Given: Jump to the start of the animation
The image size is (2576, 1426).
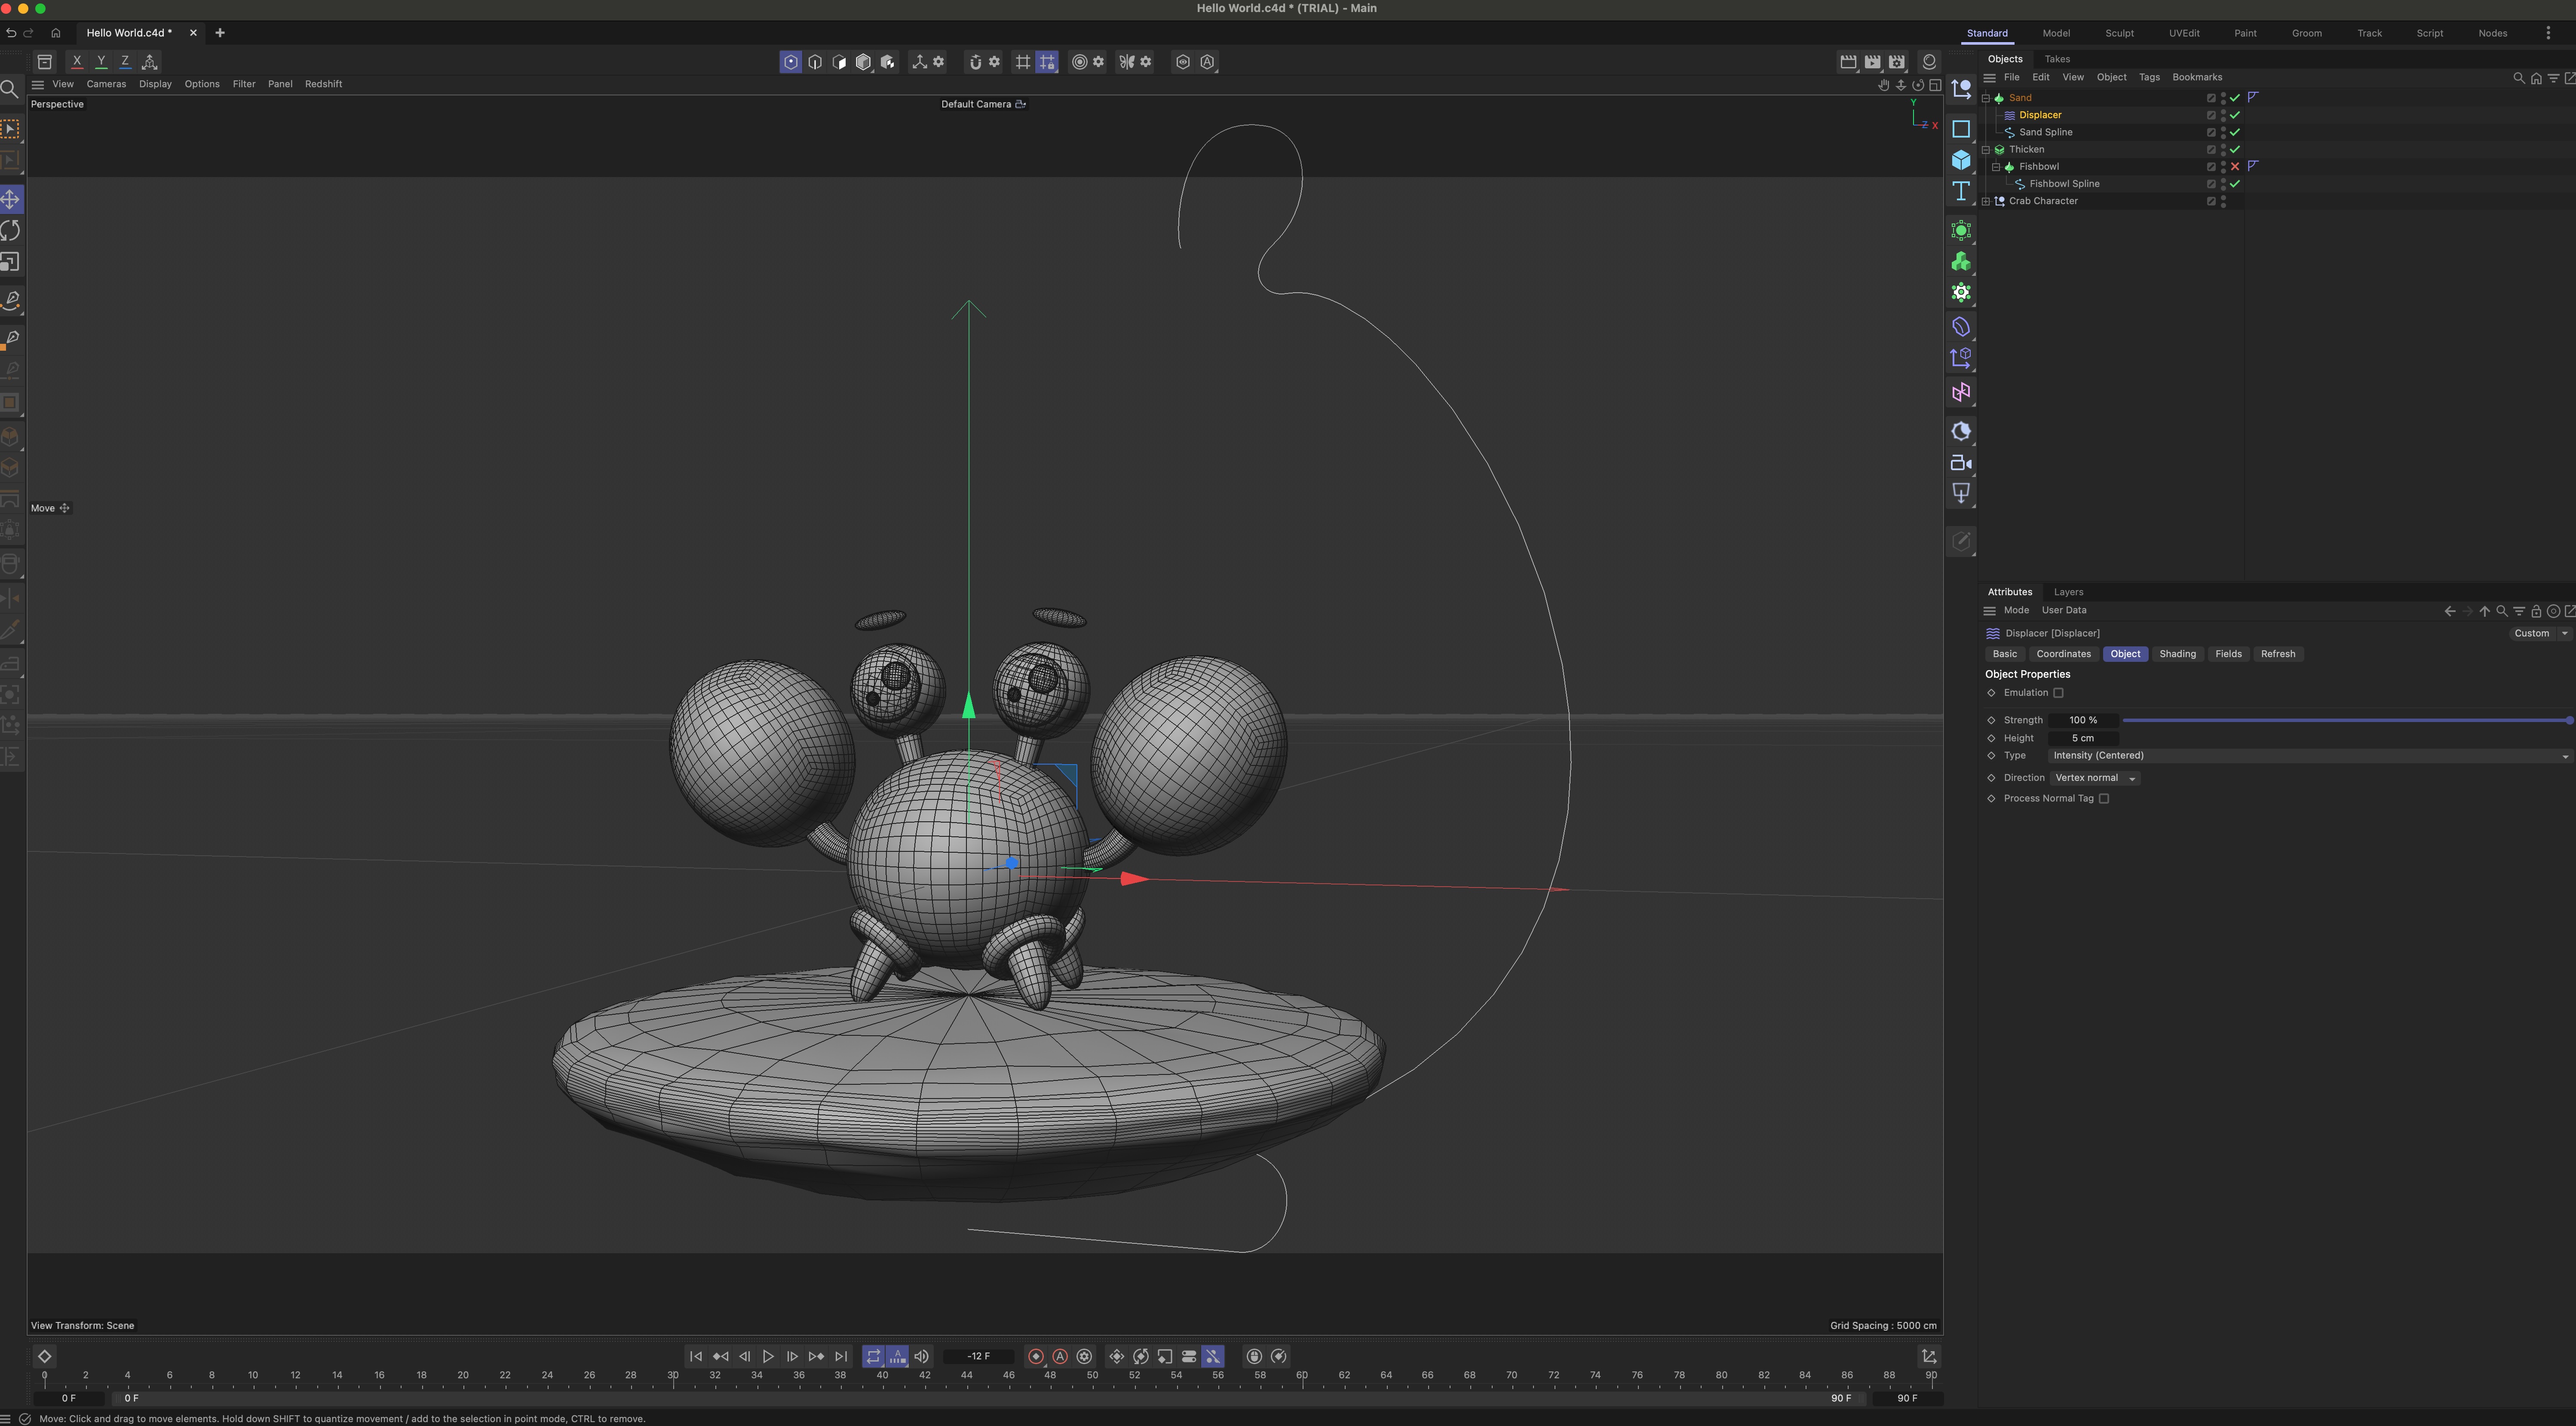Looking at the screenshot, I should [x=696, y=1357].
